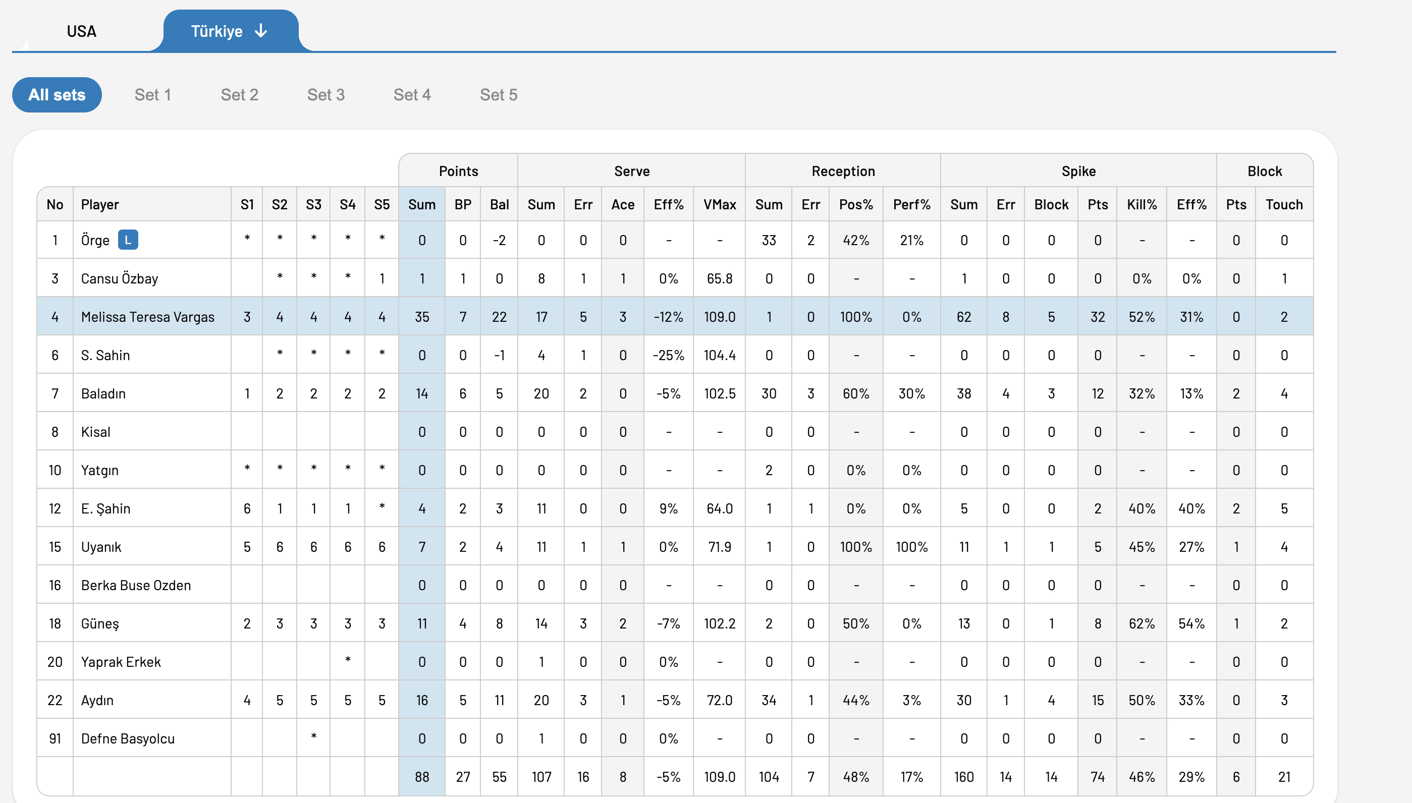Screen dimensions: 1412x803
Task: Switch to the USA team tab
Action: point(82,31)
